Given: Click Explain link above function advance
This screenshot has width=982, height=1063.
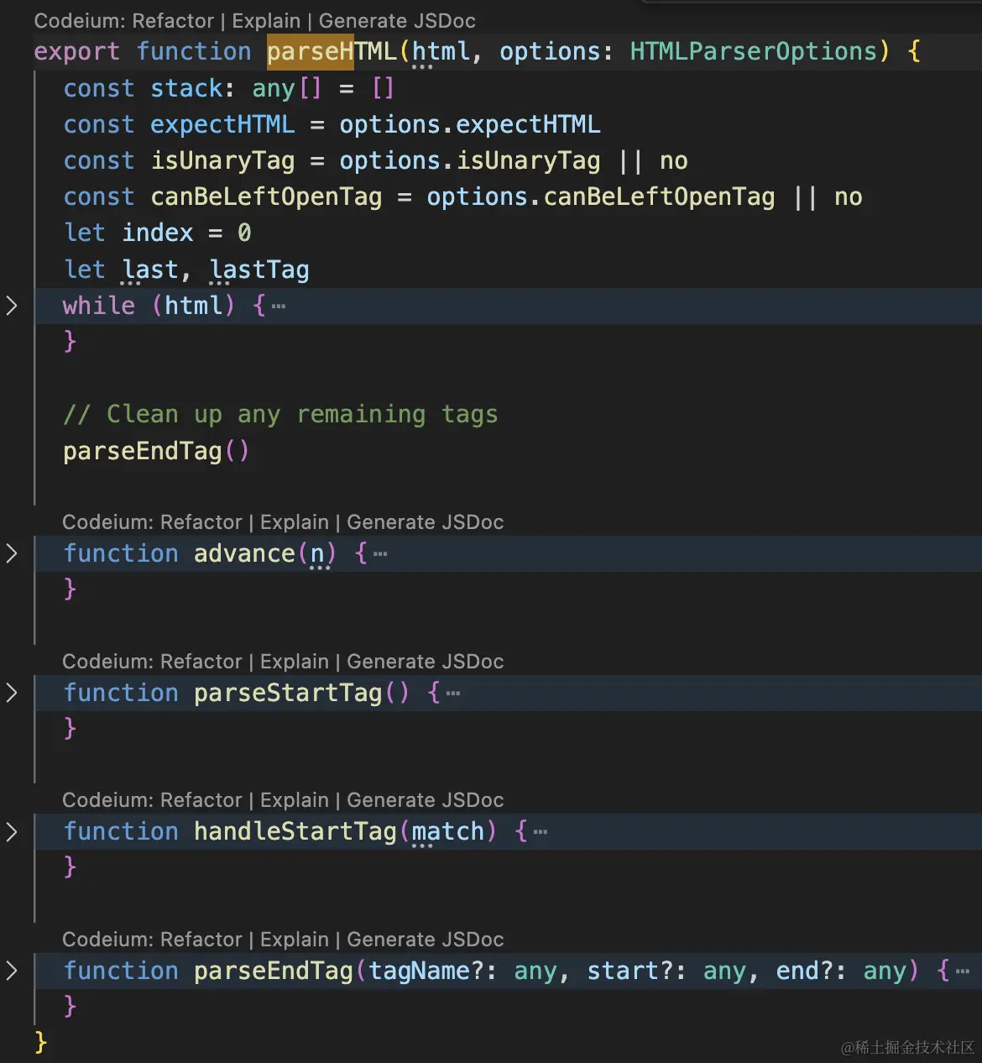Looking at the screenshot, I should tap(295, 522).
